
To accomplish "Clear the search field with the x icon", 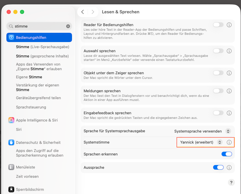I will 68,26.
